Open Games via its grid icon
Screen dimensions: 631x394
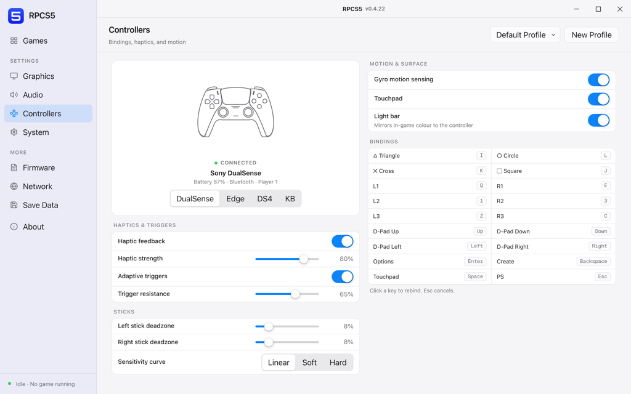coord(14,41)
